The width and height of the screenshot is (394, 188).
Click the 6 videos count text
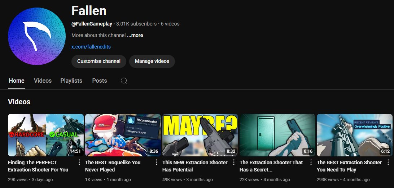[x=170, y=24]
